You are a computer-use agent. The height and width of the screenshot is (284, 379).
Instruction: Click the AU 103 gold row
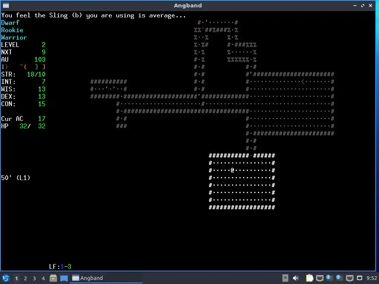click(x=23, y=60)
